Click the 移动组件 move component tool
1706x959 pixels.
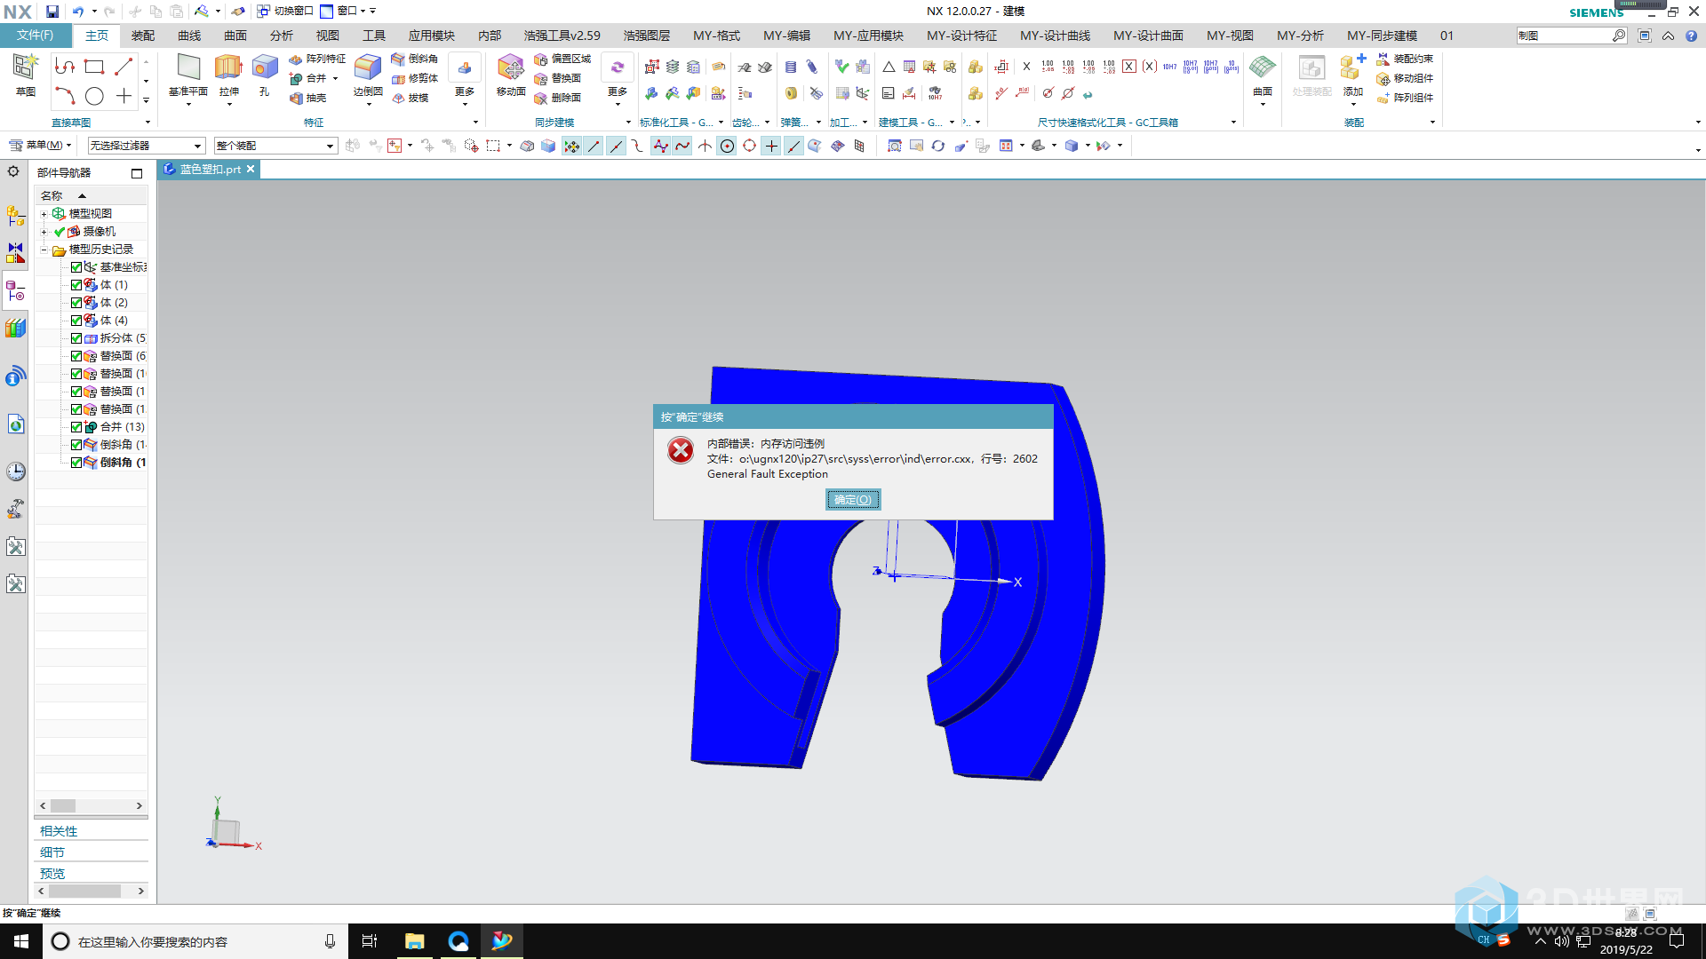(1405, 78)
